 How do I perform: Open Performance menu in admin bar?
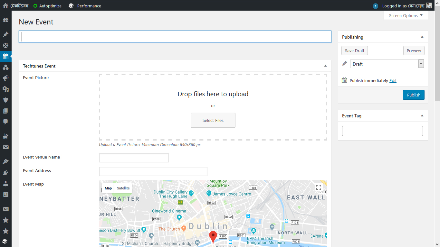85,6
